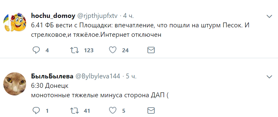Open the @Bylbyleva144 handle

click(98, 76)
